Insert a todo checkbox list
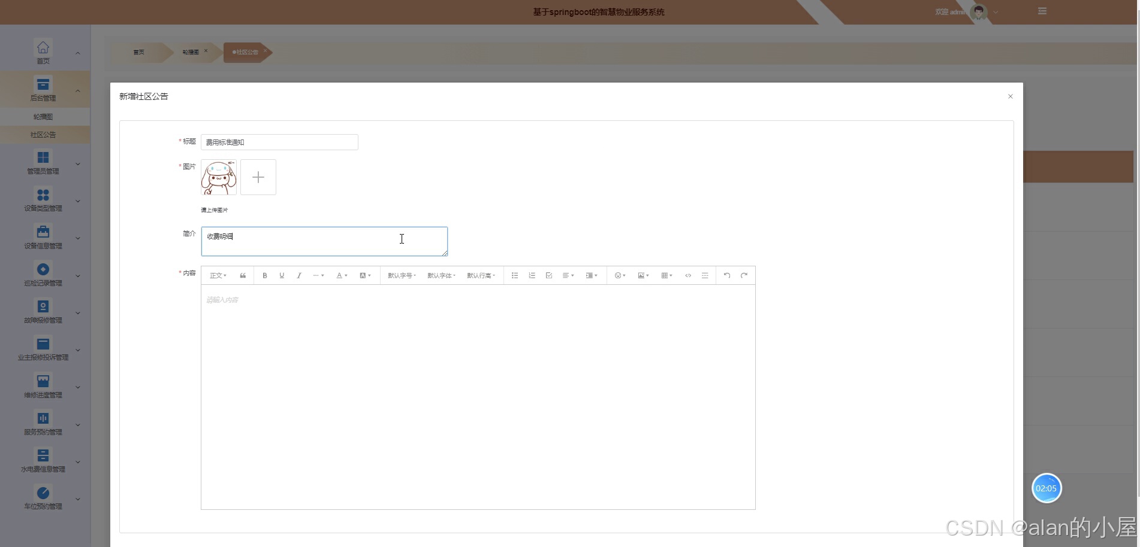Viewport: 1140px width, 547px height. (549, 275)
